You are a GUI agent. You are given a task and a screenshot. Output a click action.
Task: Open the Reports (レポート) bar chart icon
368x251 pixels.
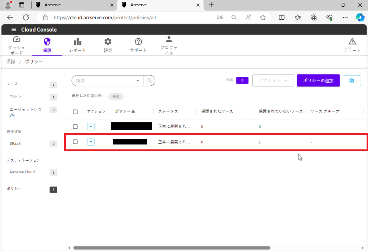pos(78,42)
